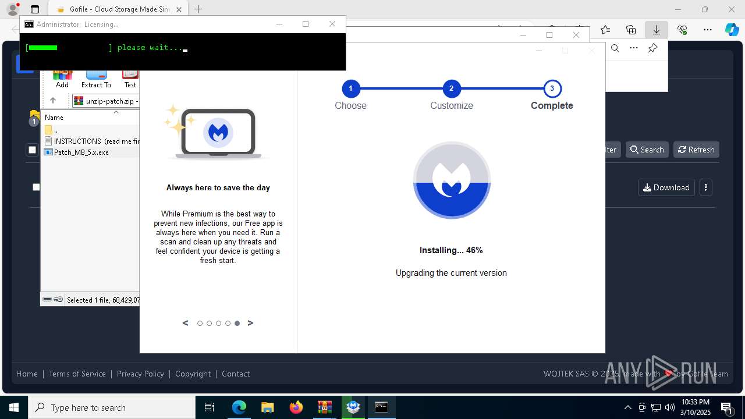Open Edge Collections icon
This screenshot has width=745, height=419.
tap(631, 30)
